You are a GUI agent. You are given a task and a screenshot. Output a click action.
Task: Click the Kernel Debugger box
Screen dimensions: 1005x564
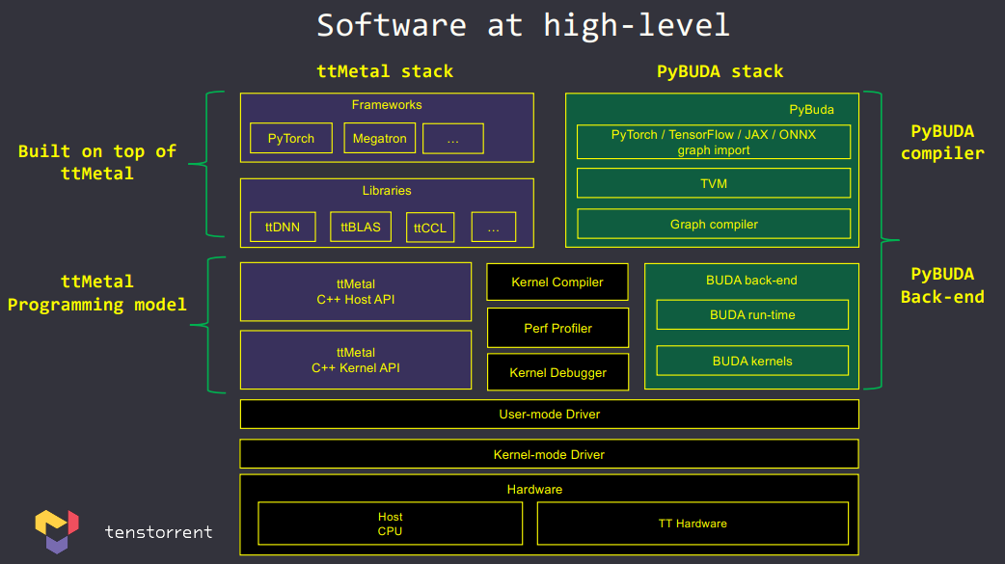click(557, 372)
